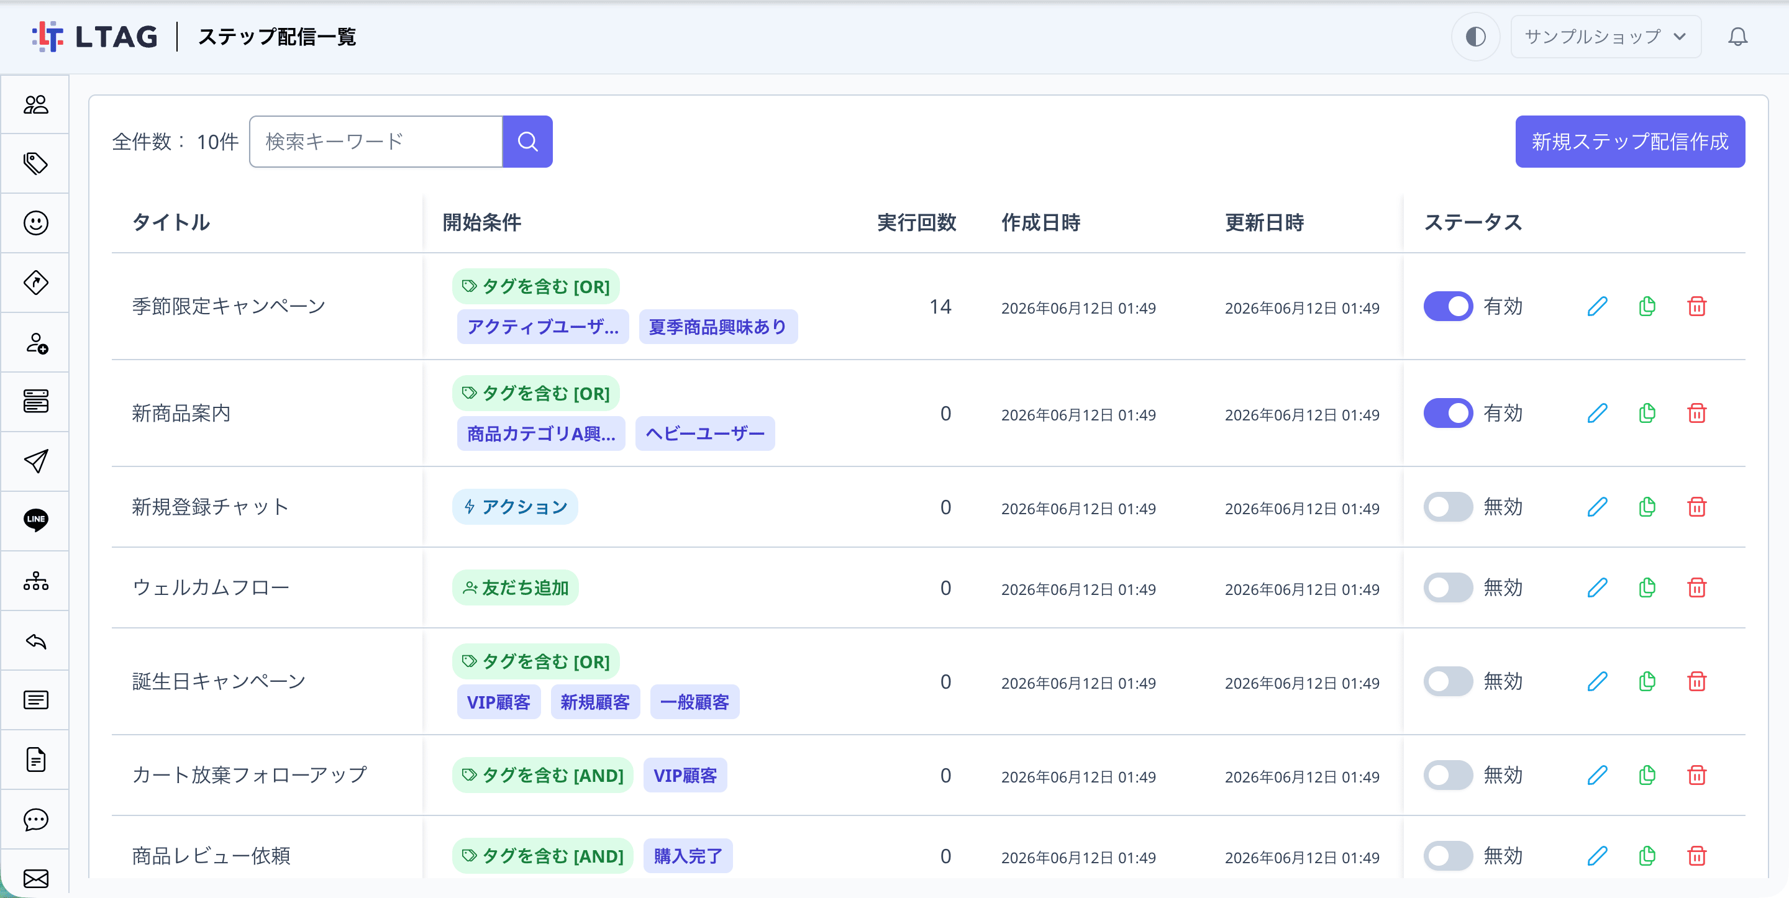
Task: Open the add-user sidebar icon
Action: 35,342
